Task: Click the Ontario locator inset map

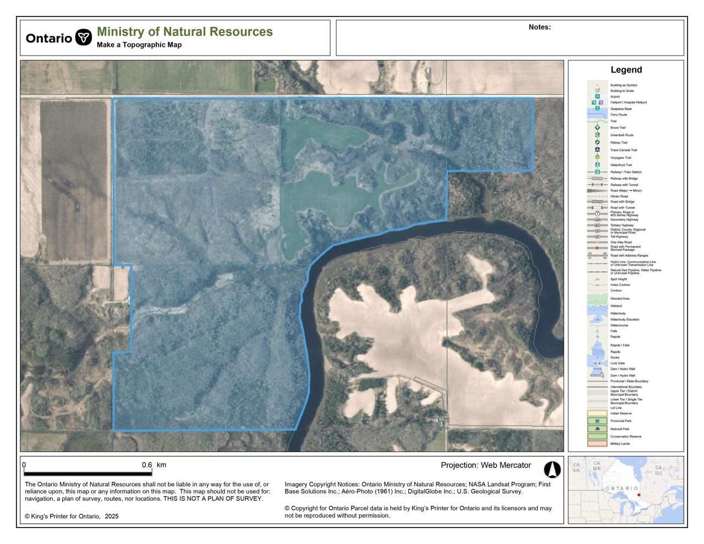Action: point(626,490)
